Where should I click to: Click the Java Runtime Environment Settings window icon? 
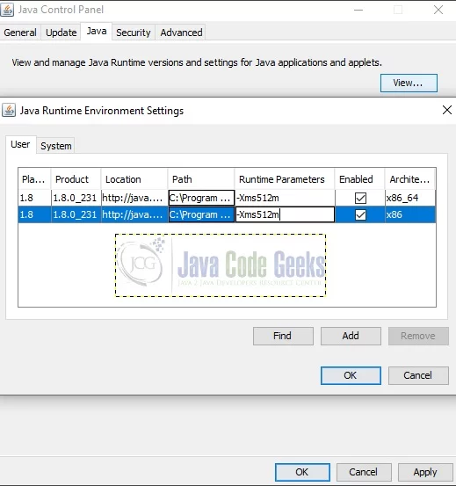click(9, 111)
